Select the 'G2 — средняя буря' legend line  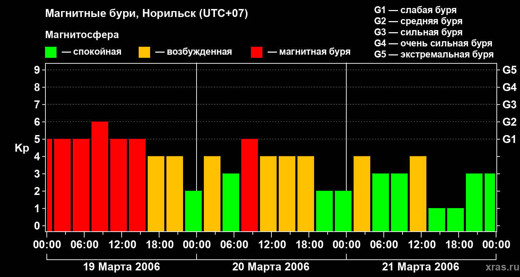click(x=418, y=21)
